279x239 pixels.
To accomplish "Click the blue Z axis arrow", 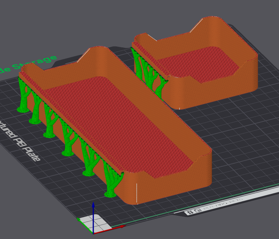I will [93, 217].
